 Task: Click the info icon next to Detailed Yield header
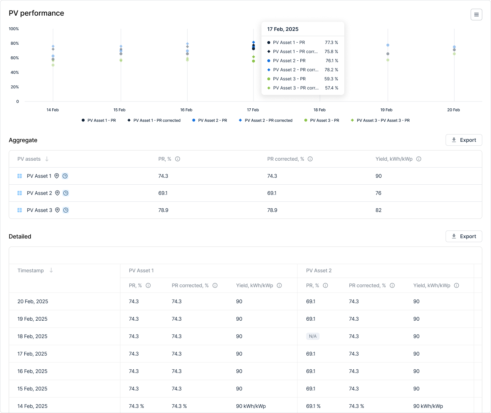coord(279,285)
